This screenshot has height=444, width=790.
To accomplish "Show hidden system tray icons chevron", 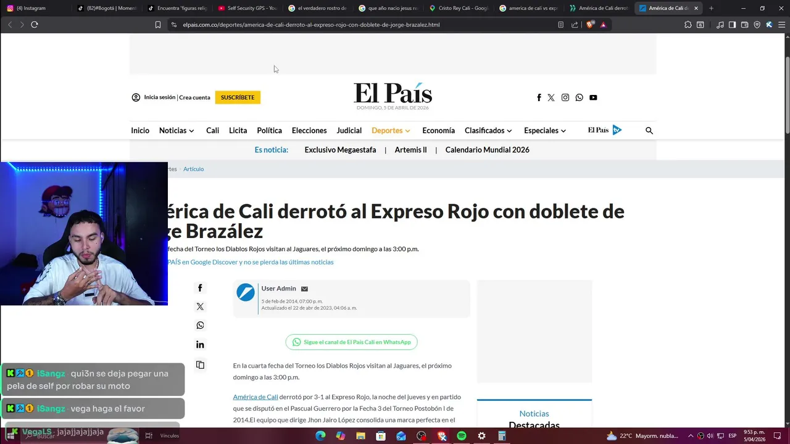I will (691, 436).
